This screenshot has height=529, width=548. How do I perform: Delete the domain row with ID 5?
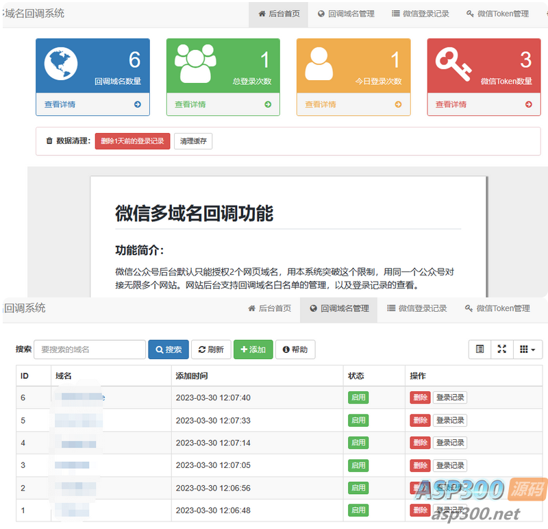click(420, 420)
